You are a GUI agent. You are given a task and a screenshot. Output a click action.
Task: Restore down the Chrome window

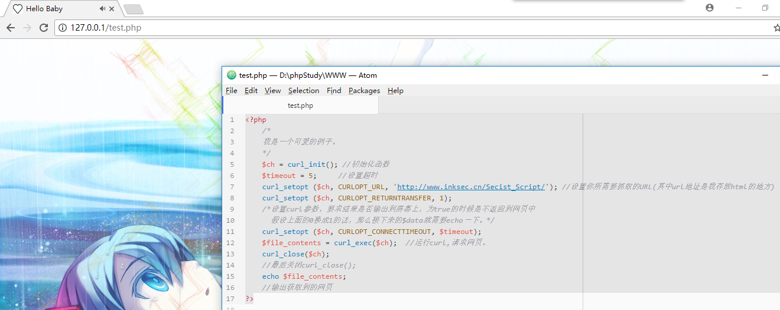765,8
